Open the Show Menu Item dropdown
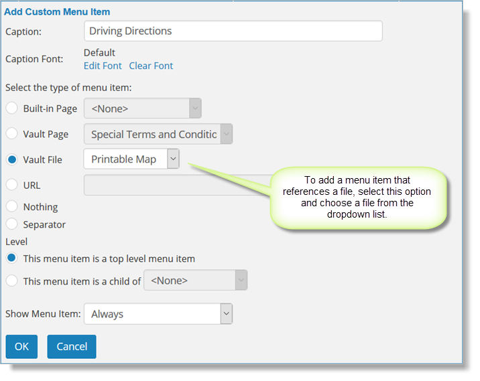The image size is (480, 381). pyautogui.click(x=158, y=314)
